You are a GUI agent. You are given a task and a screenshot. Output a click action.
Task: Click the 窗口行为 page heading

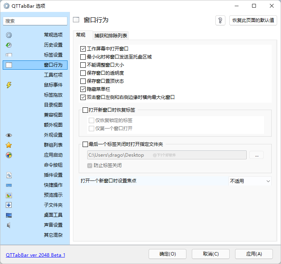click(x=96, y=20)
